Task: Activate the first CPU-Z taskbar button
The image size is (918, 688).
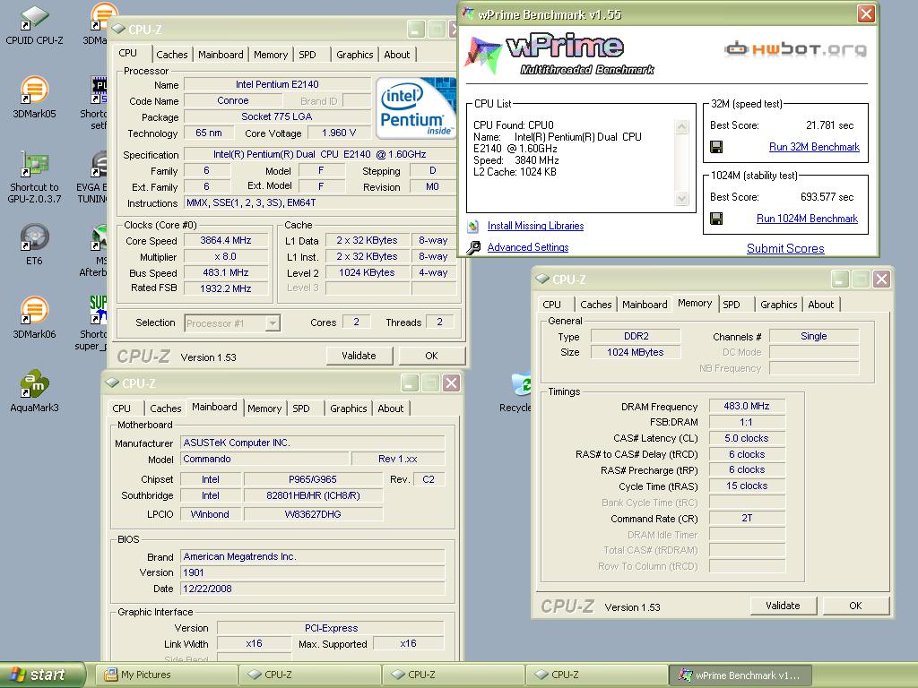Action: pyautogui.click(x=310, y=675)
